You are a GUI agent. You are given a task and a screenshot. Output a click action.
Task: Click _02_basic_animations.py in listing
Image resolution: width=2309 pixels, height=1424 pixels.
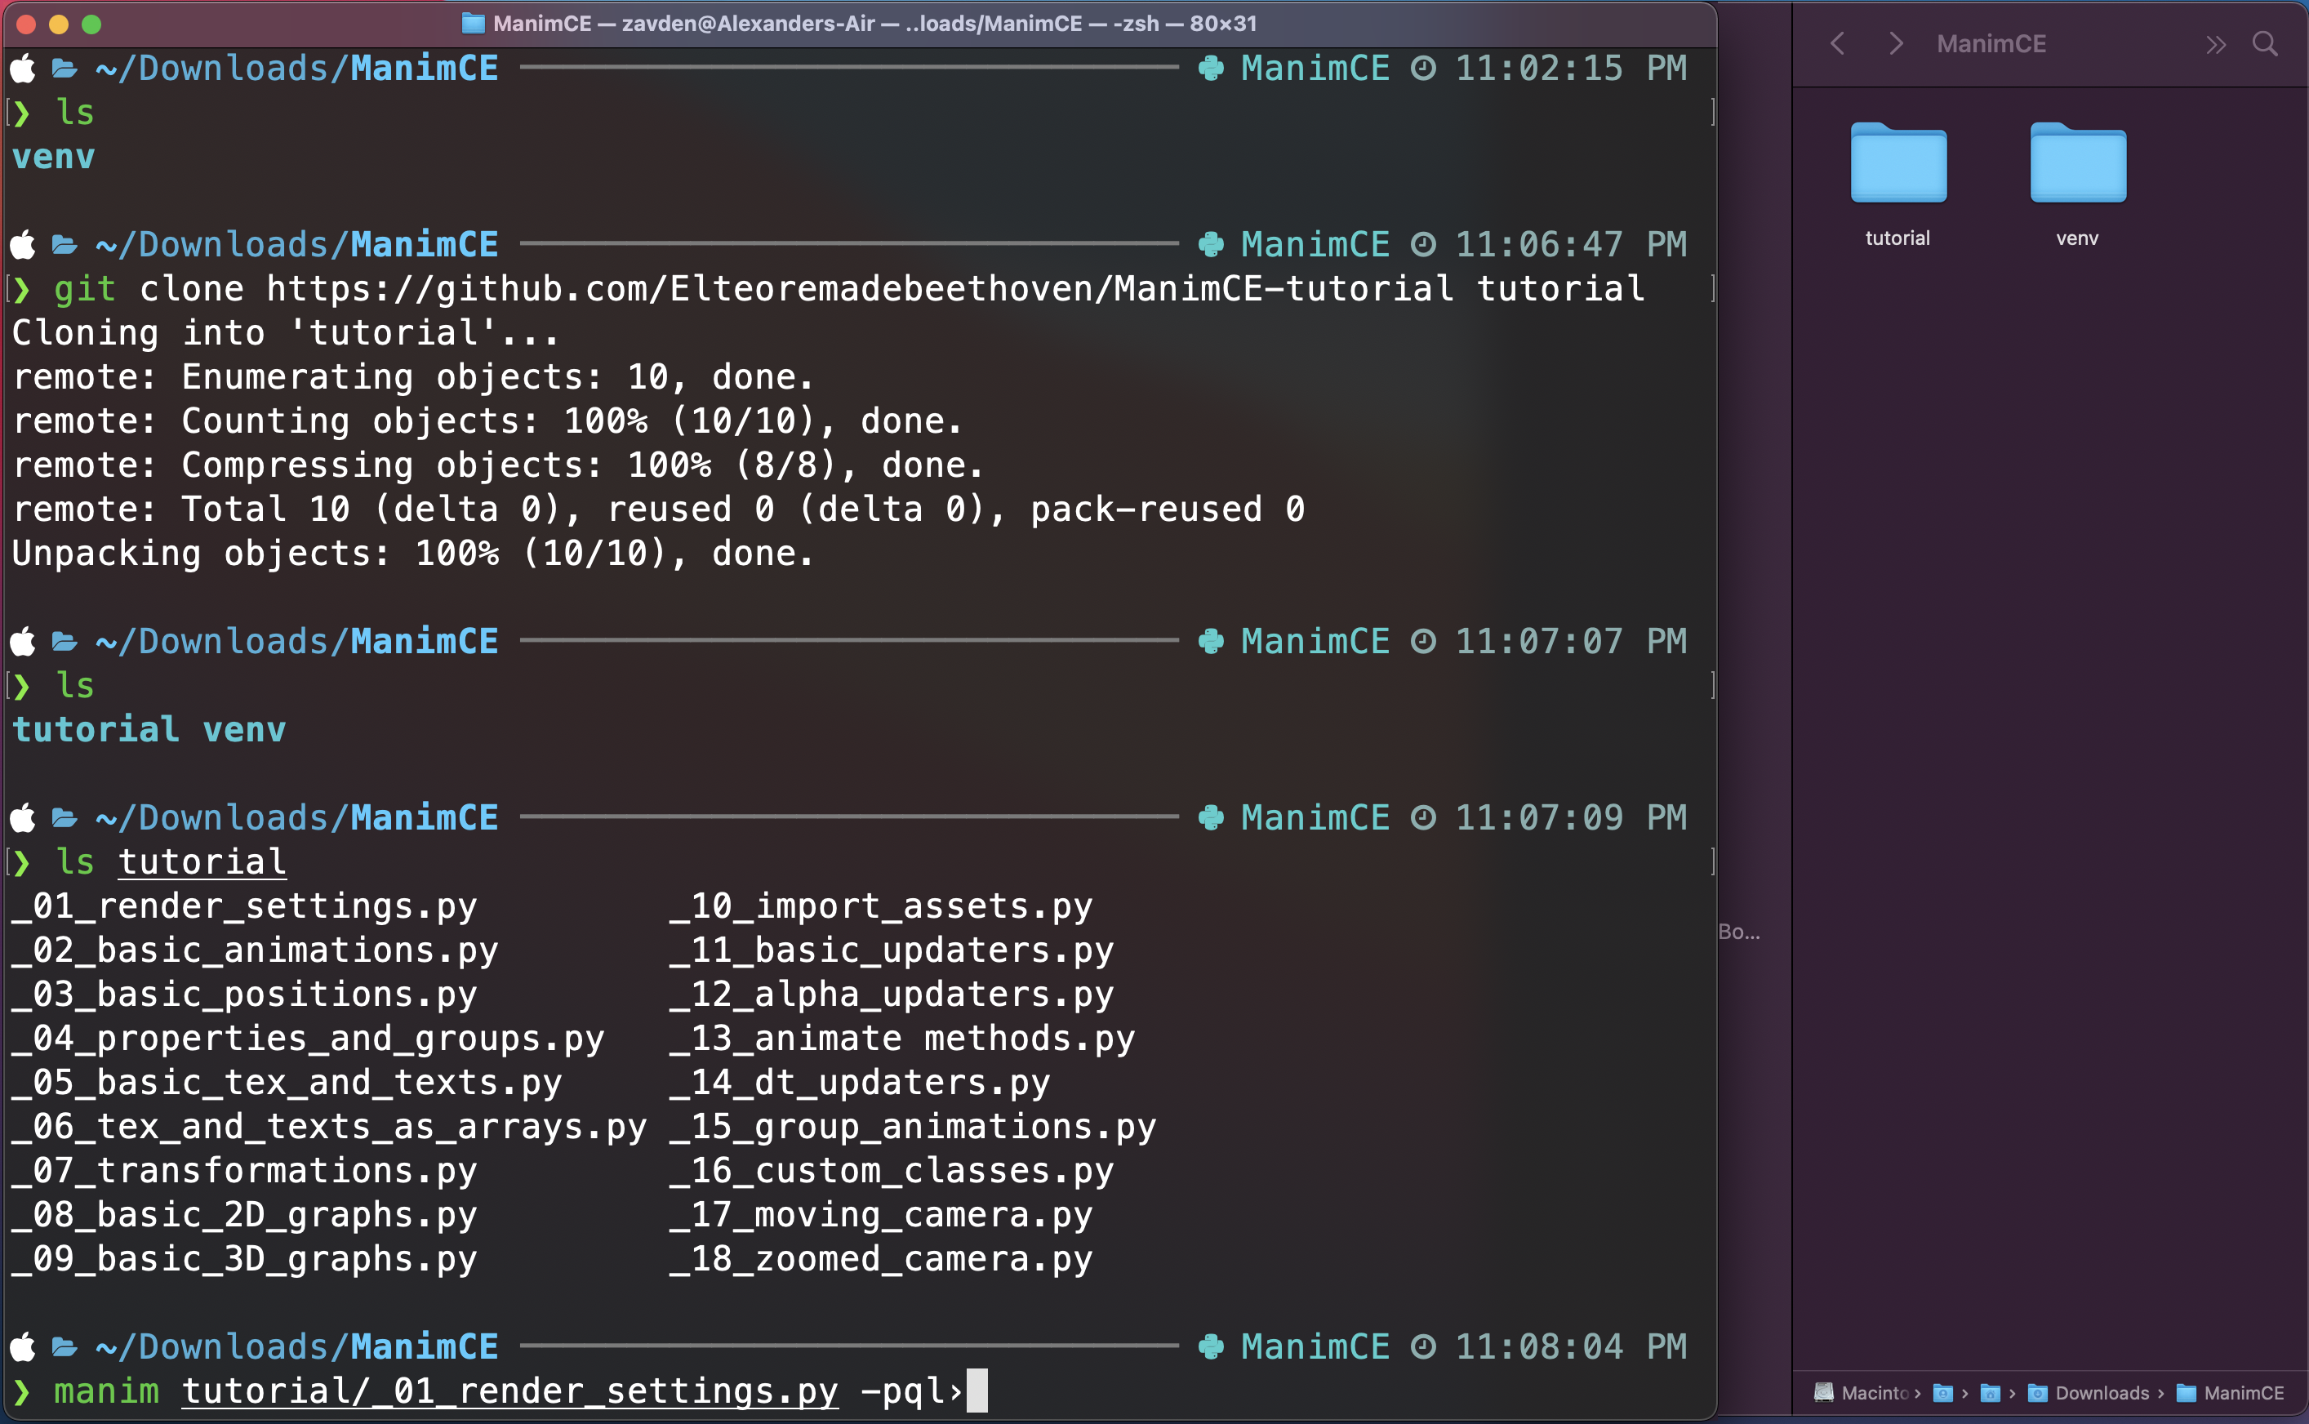256,950
